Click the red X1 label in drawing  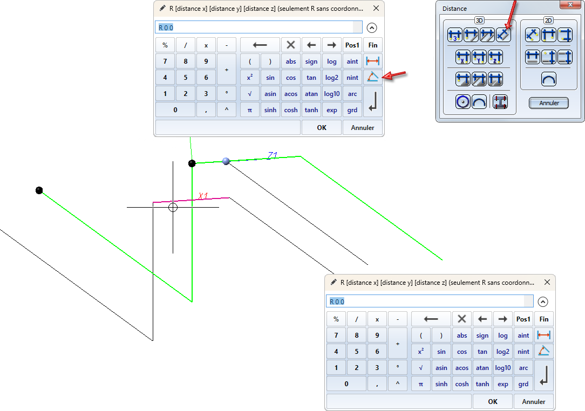coord(203,195)
